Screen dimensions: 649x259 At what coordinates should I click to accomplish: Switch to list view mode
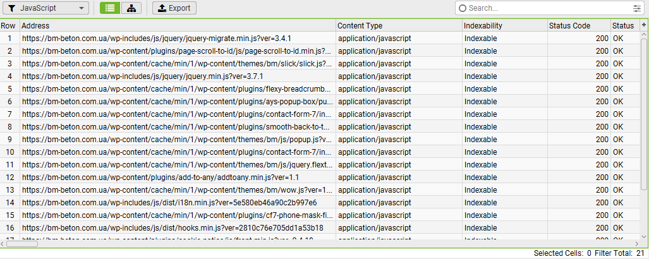110,8
